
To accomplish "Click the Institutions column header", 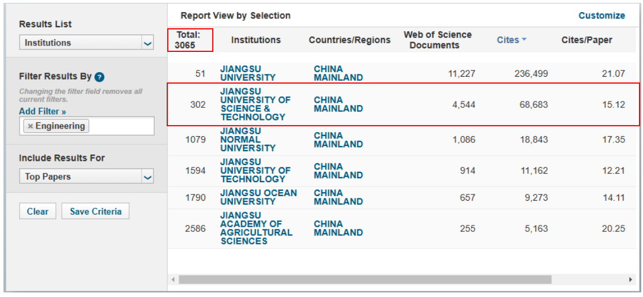I will point(256,40).
